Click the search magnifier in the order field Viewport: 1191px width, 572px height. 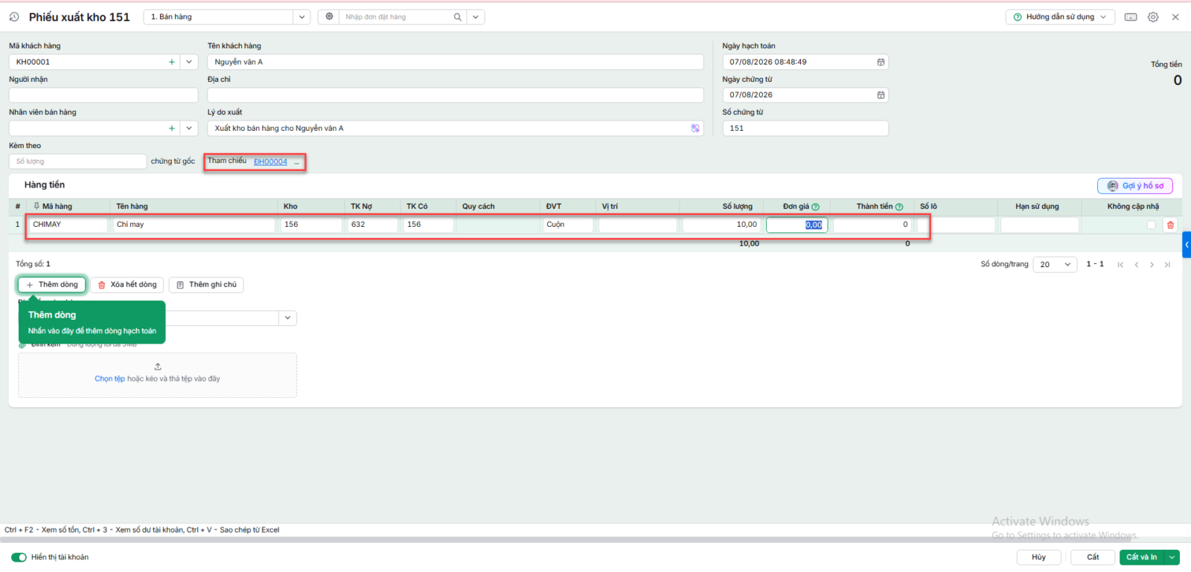tap(457, 16)
